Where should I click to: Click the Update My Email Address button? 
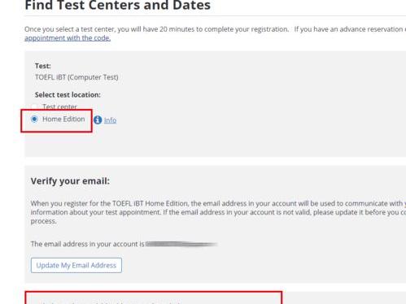point(76,265)
